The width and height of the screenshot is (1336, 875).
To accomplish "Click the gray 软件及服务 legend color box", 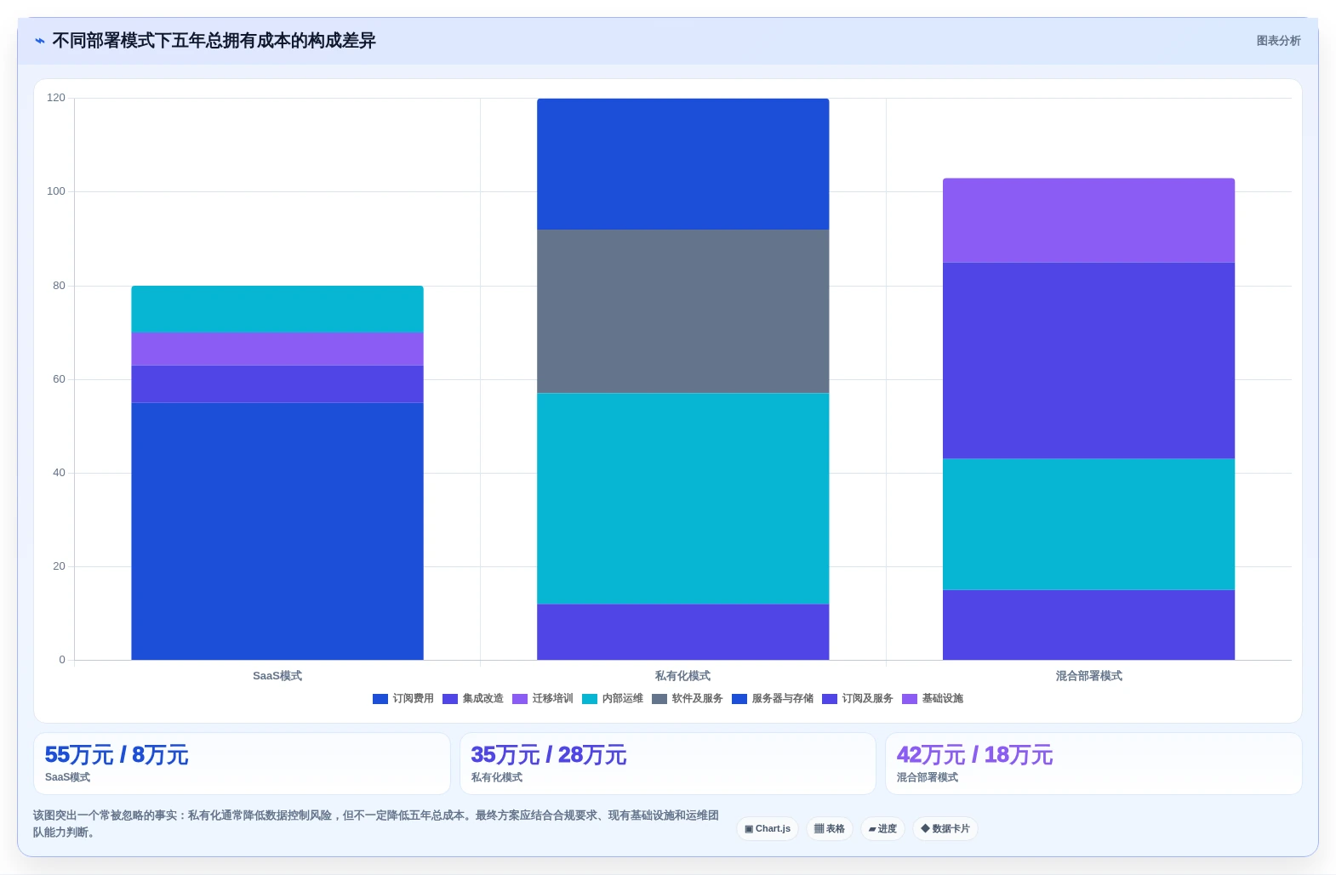I will 659,699.
